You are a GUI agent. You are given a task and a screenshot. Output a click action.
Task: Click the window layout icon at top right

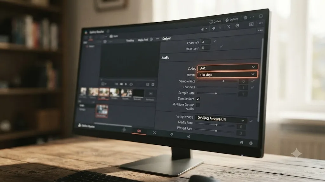[x=261, y=16]
